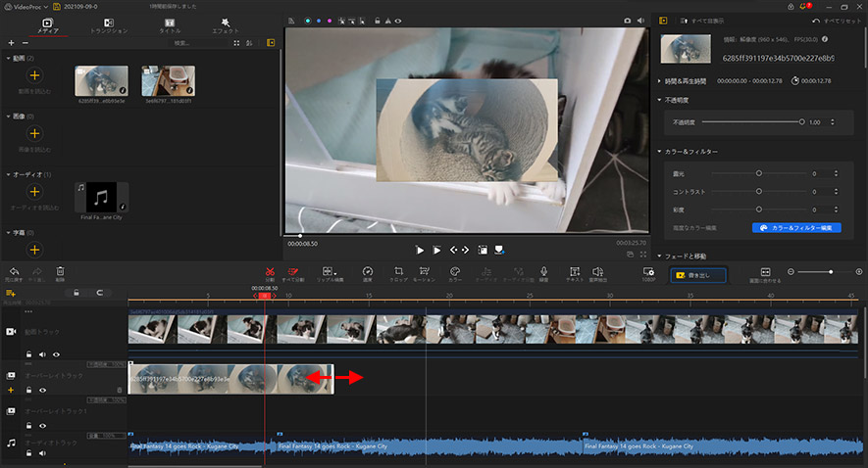Image resolution: width=868 pixels, height=468 pixels.
Task: Select the Final Fantasy audio thumbnail
Action: (x=102, y=197)
